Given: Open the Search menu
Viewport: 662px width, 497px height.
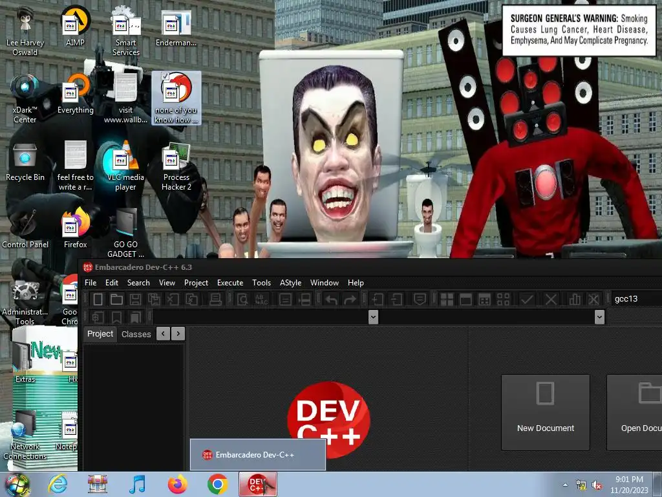Looking at the screenshot, I should pos(138,283).
